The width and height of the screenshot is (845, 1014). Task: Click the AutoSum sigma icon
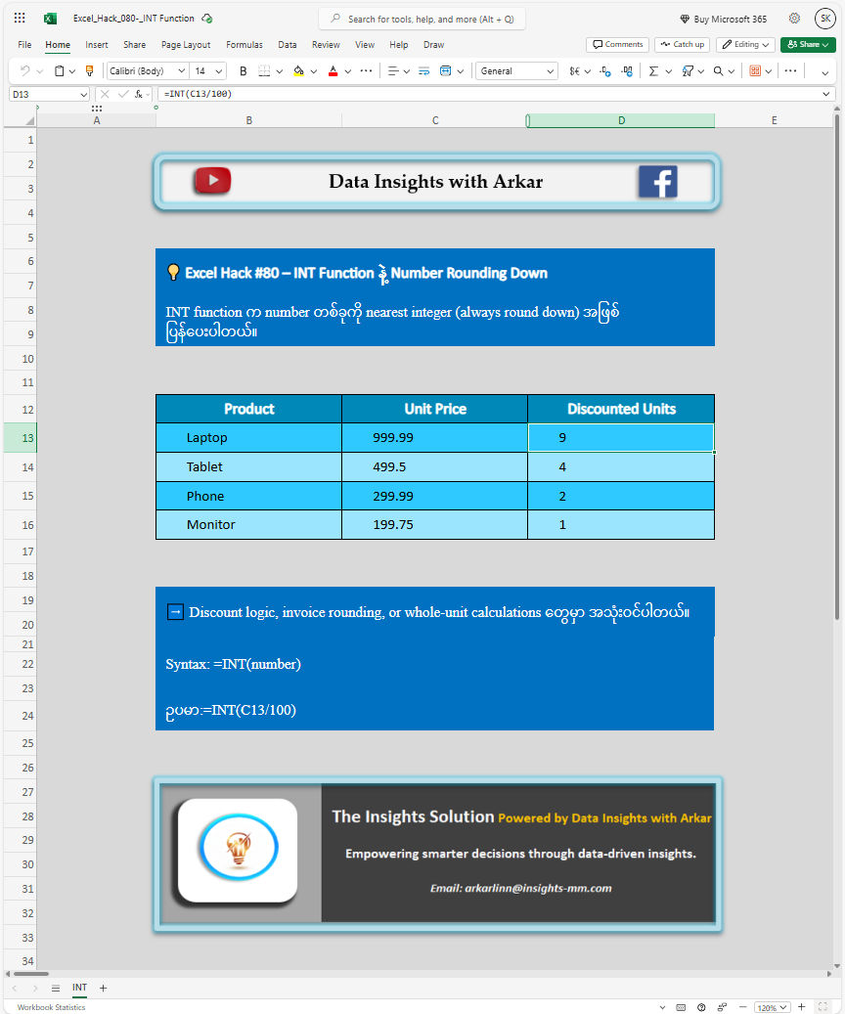[653, 70]
